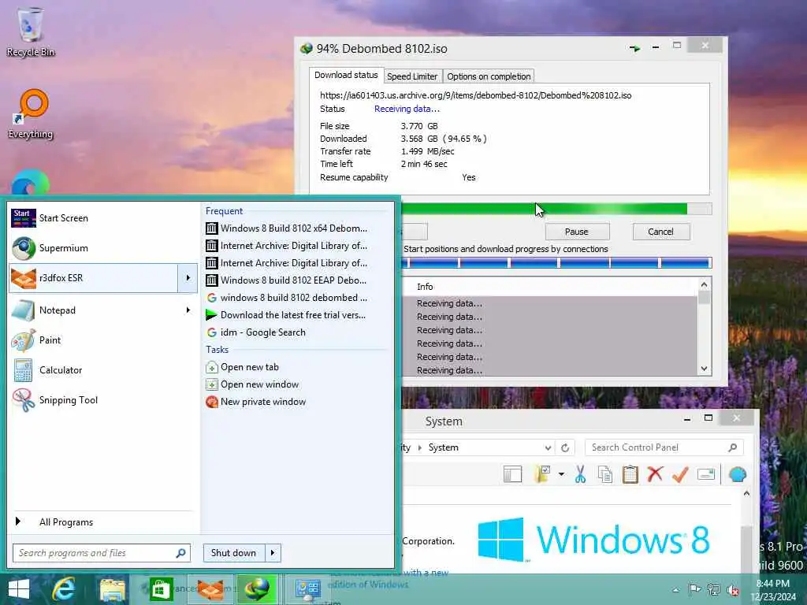Click the Windows Start button on taskbar
Image resolution: width=807 pixels, height=605 pixels.
pyautogui.click(x=19, y=589)
